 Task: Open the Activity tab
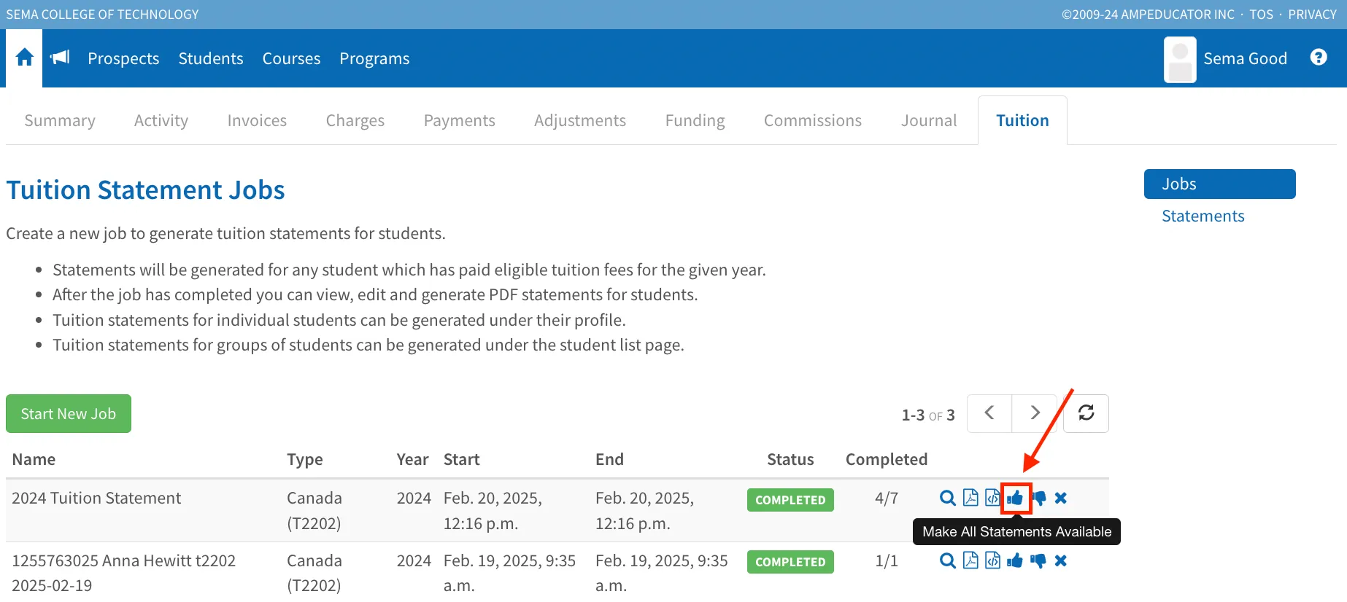[161, 120]
